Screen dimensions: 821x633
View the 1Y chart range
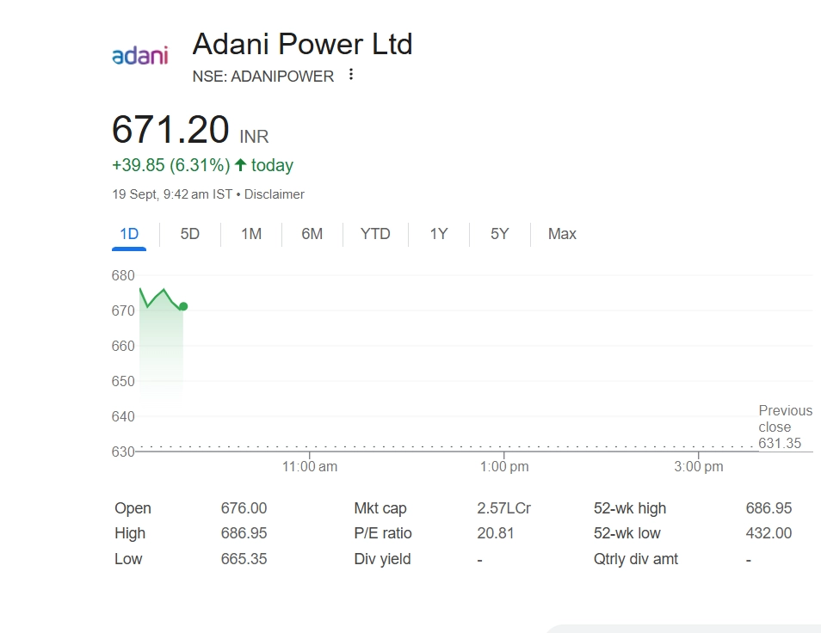tap(439, 234)
